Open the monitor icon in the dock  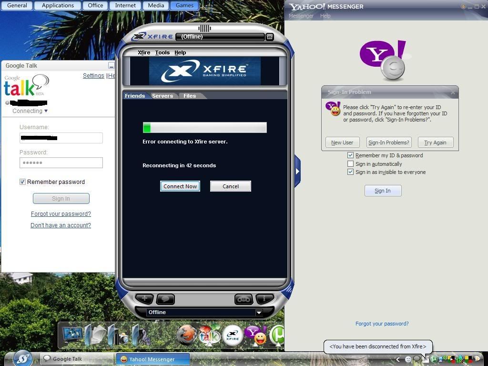pyautogui.click(x=73, y=335)
